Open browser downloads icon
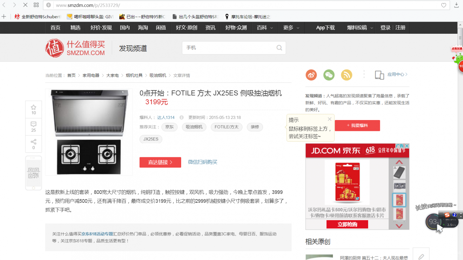This screenshot has width=463, height=260. (x=456, y=5)
